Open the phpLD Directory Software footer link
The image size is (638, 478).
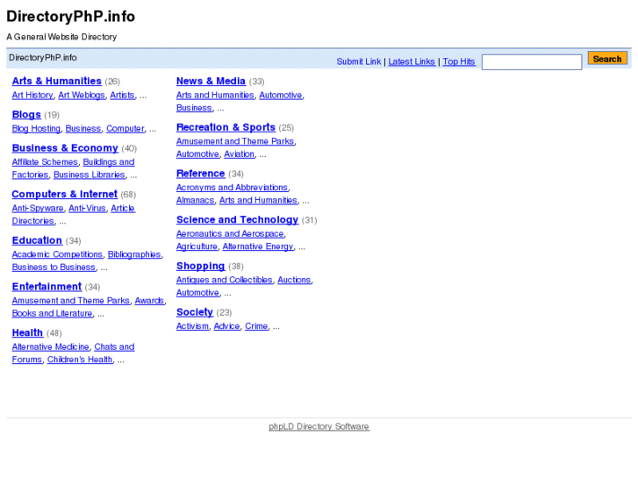[319, 426]
